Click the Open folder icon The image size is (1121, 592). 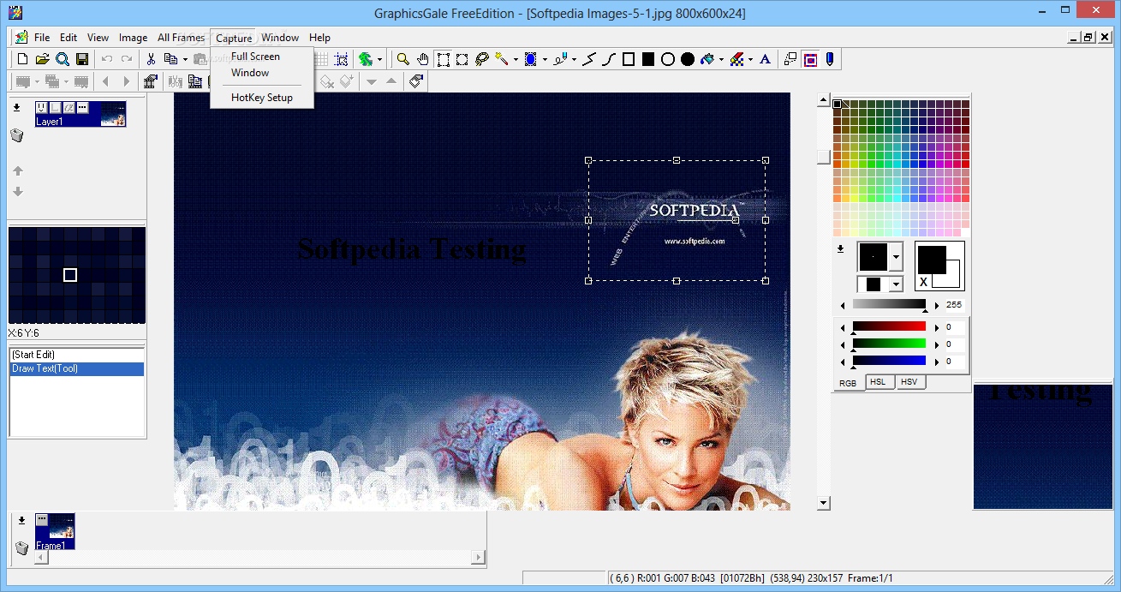(x=42, y=59)
